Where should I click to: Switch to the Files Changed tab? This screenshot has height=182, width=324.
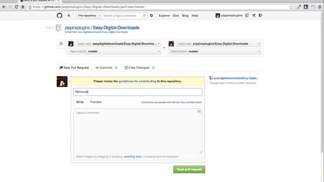click(139, 68)
